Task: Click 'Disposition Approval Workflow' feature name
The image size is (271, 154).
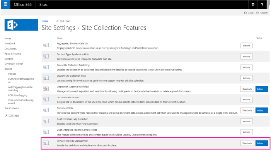Action: [x=73, y=87]
